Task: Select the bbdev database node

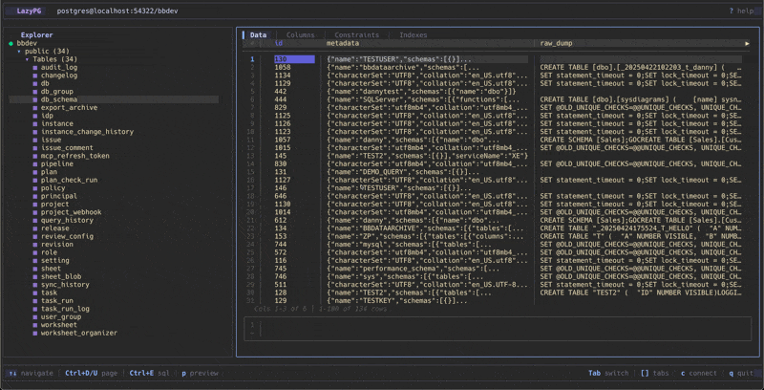Action: (27, 43)
